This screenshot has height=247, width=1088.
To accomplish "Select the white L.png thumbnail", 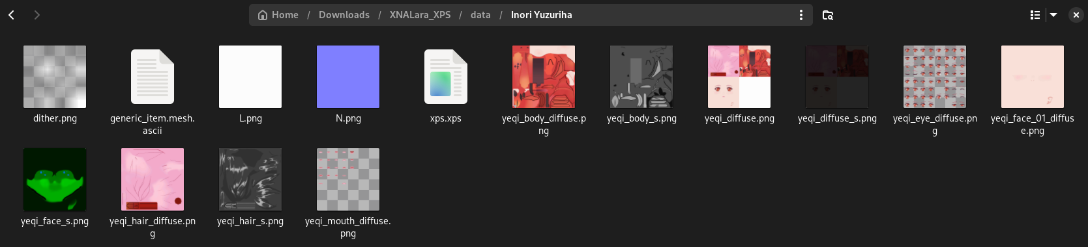I will pyautogui.click(x=250, y=77).
